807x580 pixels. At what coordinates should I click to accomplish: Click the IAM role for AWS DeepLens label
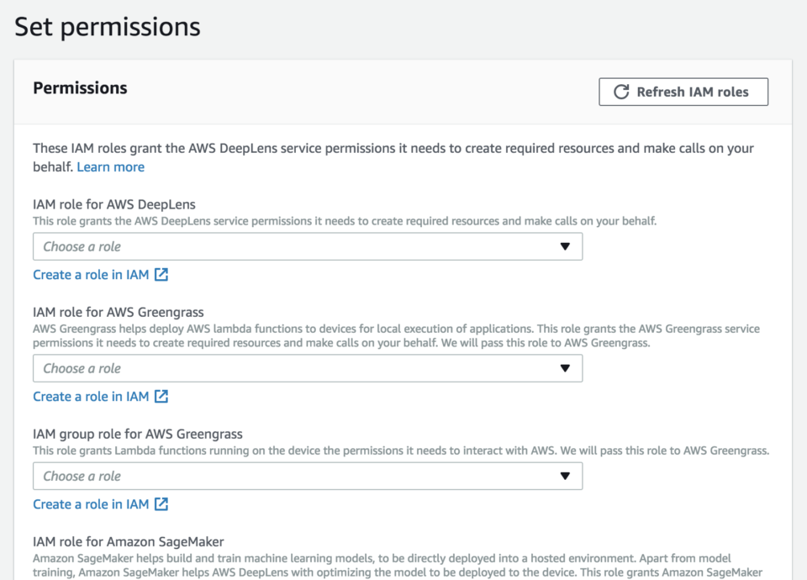point(114,204)
